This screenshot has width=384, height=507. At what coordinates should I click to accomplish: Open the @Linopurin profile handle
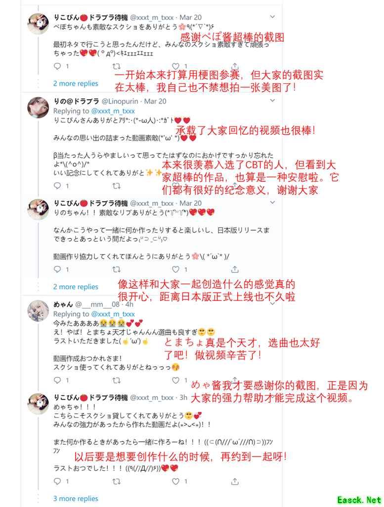tap(120, 101)
